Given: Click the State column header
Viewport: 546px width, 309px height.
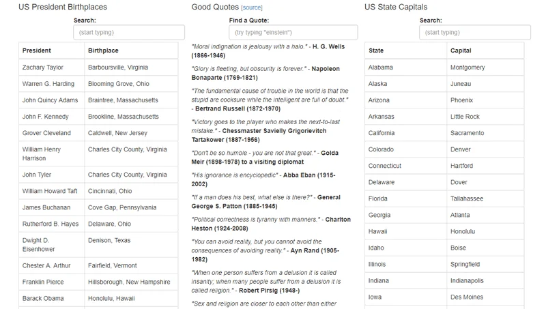Looking at the screenshot, I should click(376, 50).
